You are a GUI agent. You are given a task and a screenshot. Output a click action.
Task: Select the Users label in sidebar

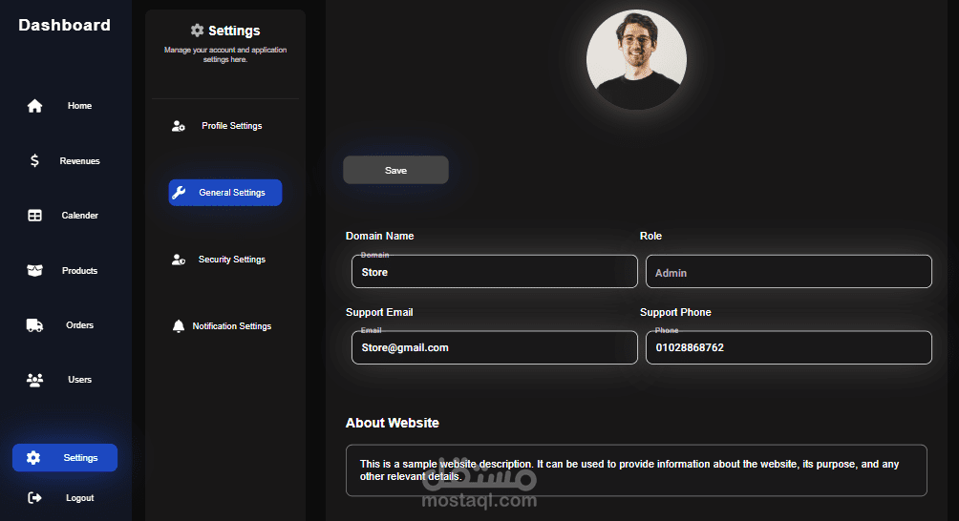click(79, 379)
